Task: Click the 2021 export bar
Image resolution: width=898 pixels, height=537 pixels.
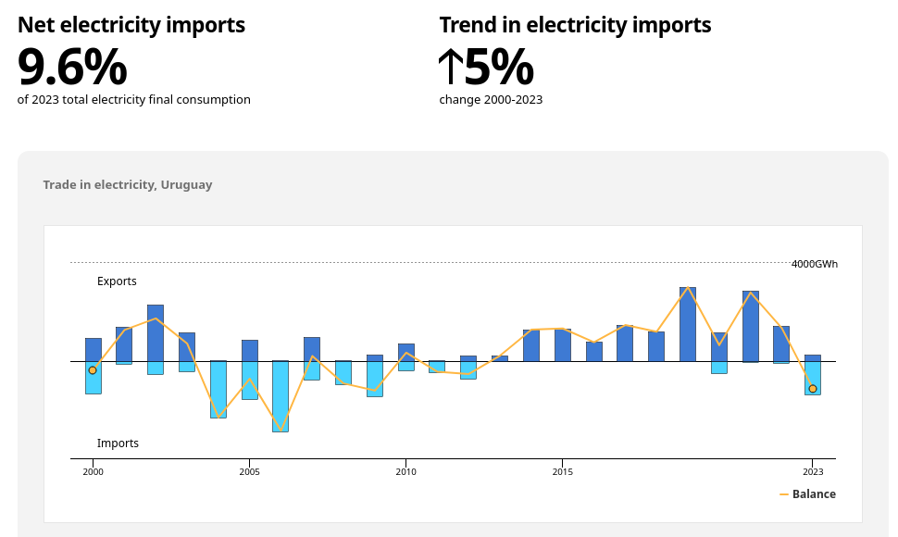Action: click(751, 326)
